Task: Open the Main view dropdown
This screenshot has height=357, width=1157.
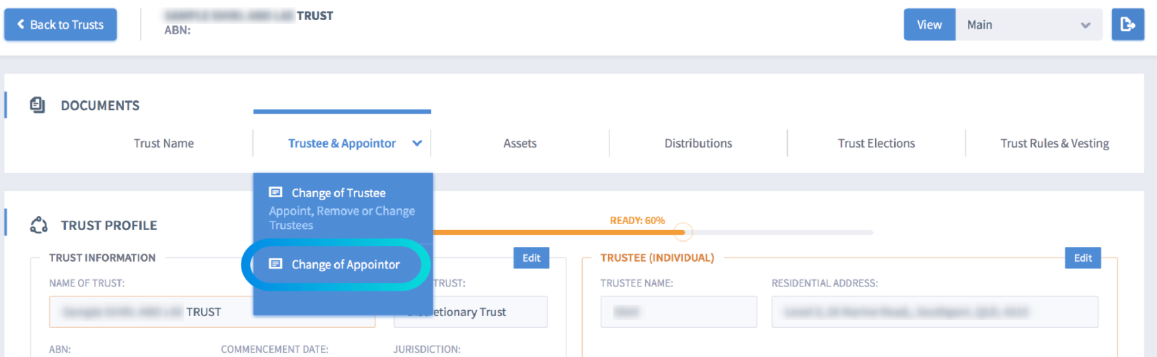Action: tap(1029, 25)
